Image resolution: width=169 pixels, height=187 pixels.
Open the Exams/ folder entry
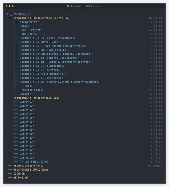tap(25, 26)
